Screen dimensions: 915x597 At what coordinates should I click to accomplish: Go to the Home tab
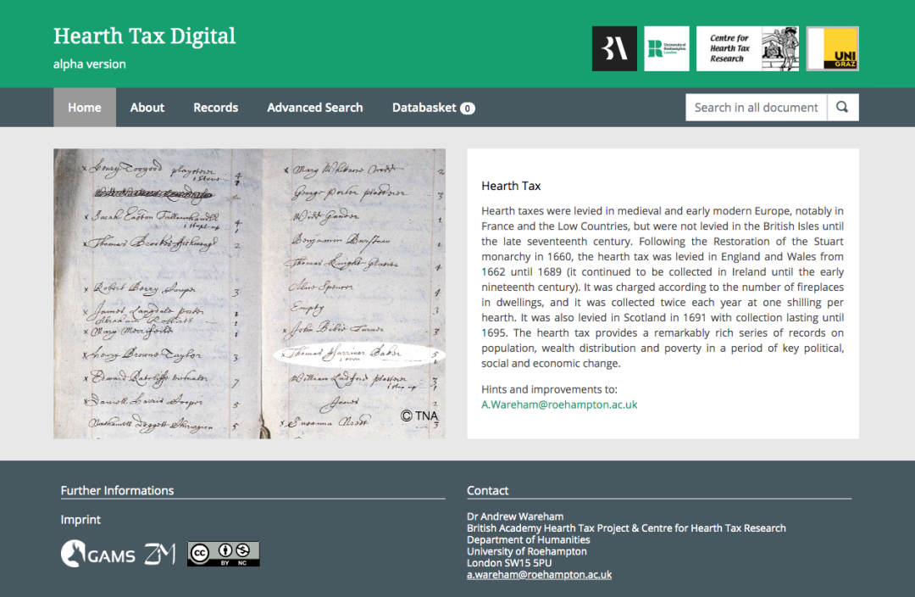[x=85, y=108]
